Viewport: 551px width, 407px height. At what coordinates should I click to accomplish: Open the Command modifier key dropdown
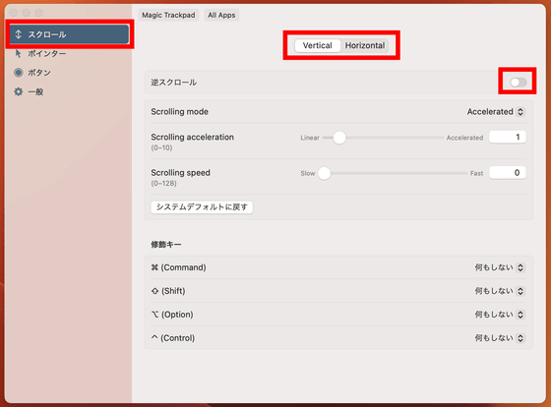(x=500, y=267)
